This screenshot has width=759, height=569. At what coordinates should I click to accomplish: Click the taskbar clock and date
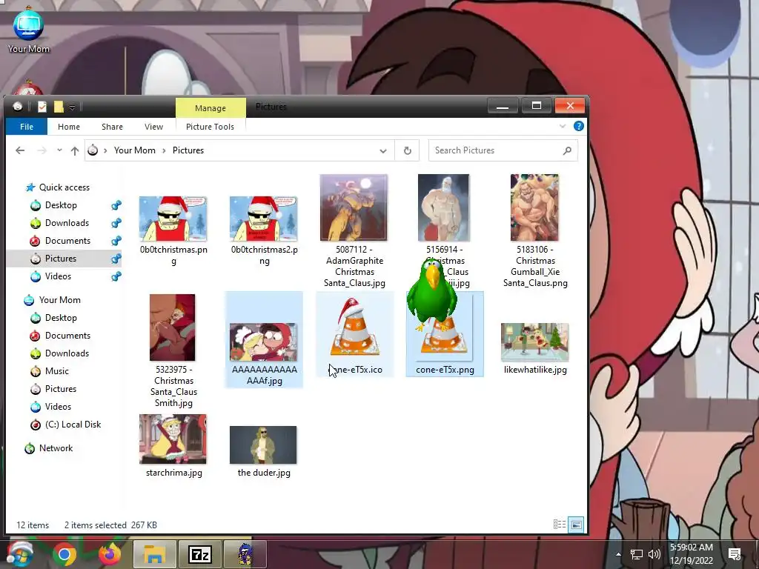(692, 554)
